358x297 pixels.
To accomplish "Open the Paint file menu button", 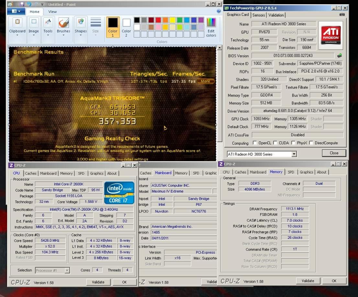I will coord(16,11).
